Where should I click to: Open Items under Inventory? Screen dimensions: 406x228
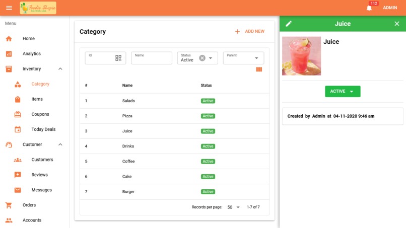[x=37, y=99]
